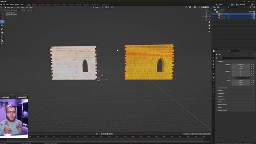Activate the Move tool in the left toolbar
The image size is (256, 144).
coord(2,22)
